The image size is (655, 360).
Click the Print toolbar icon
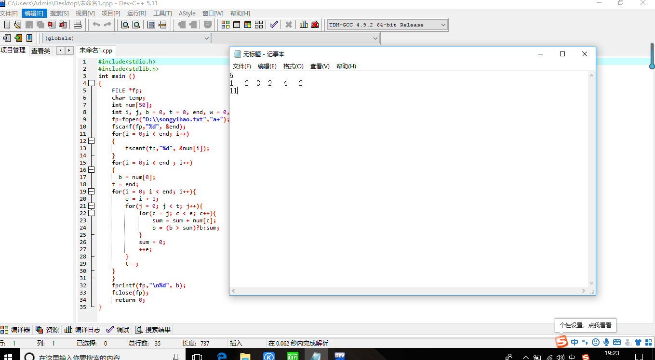[77, 25]
